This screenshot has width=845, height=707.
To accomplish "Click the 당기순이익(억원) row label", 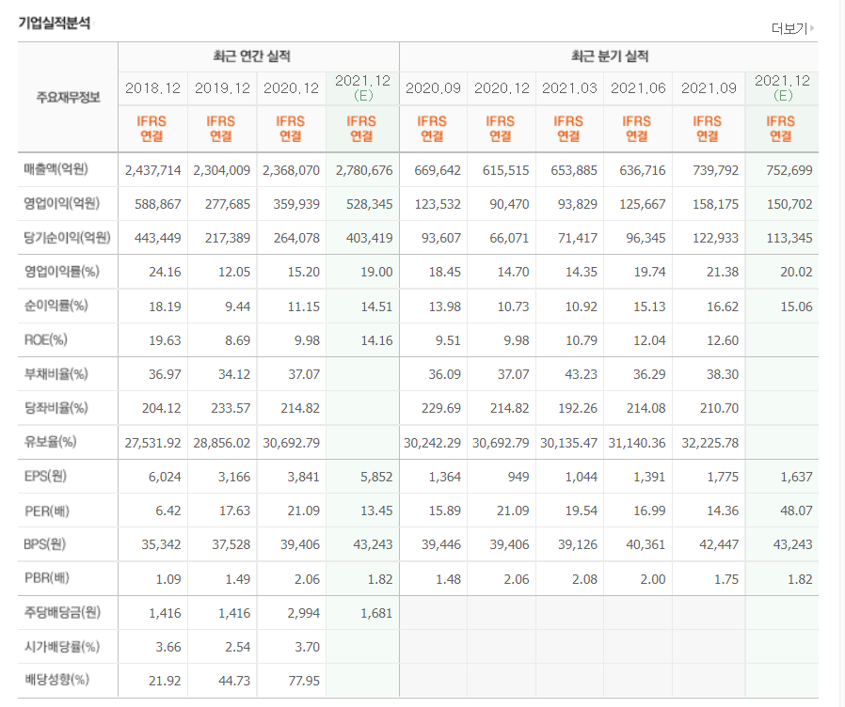I will pyautogui.click(x=67, y=237).
